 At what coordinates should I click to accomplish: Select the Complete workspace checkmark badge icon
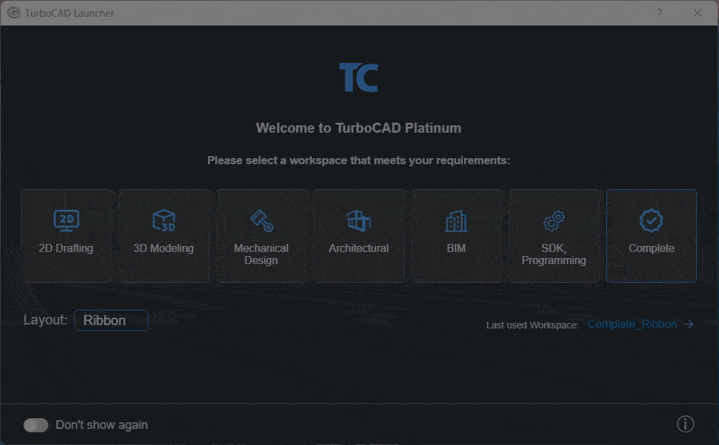651,221
